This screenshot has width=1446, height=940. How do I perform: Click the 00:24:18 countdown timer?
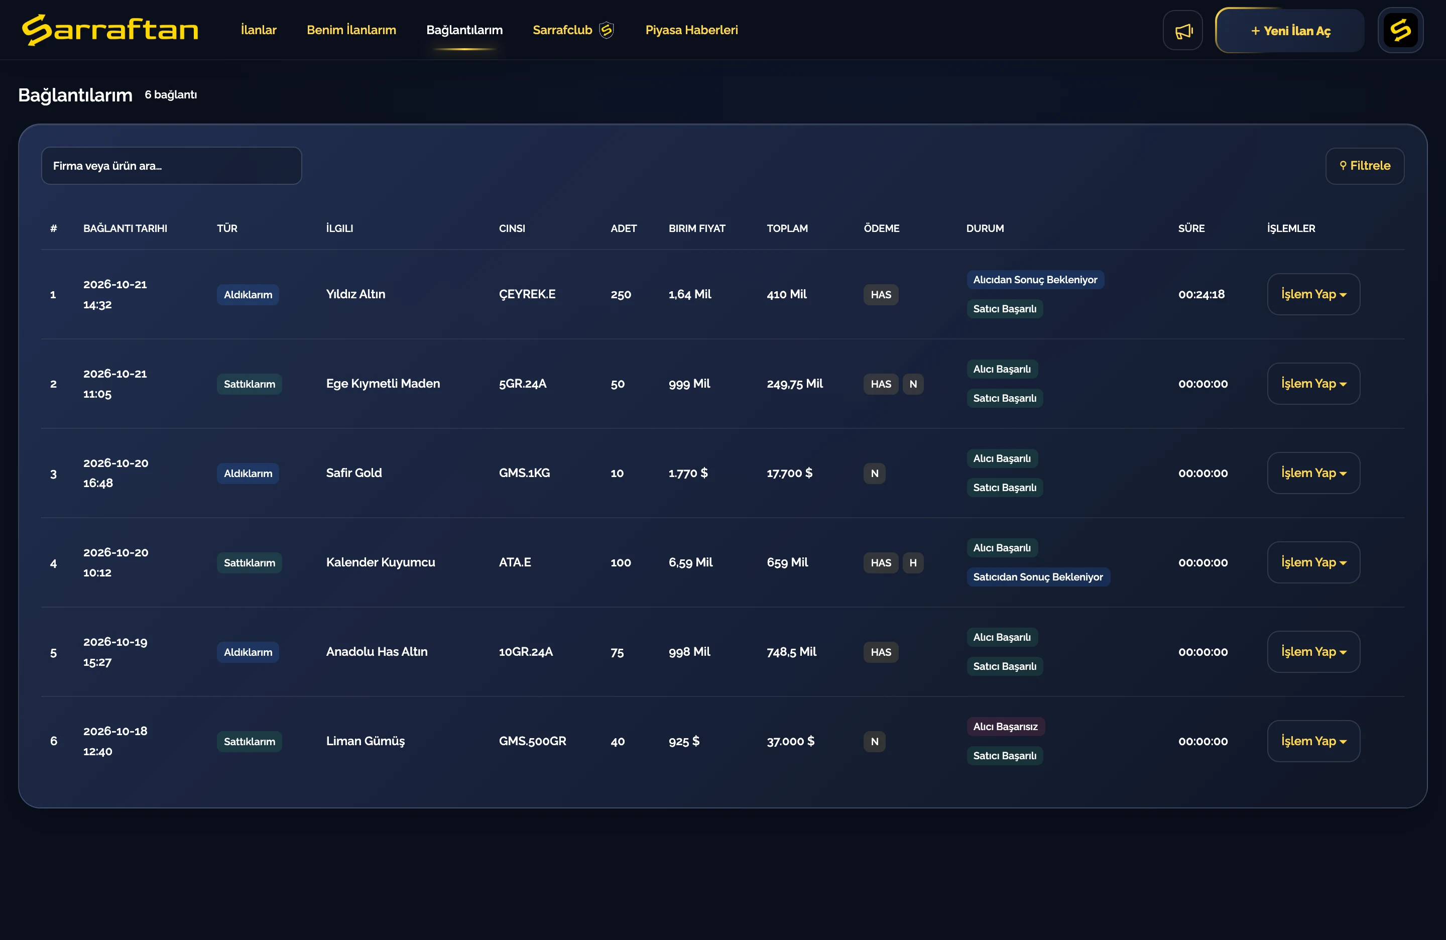(1201, 294)
